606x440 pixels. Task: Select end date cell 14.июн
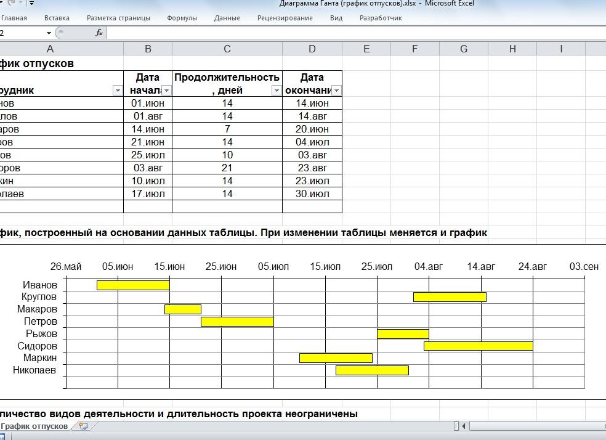tap(312, 104)
